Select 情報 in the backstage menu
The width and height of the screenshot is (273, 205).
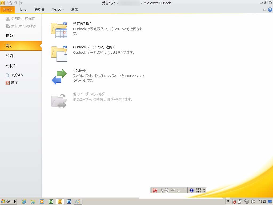[10, 36]
